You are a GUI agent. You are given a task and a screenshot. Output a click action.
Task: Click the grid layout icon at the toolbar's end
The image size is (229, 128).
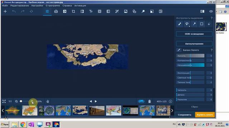161,11
